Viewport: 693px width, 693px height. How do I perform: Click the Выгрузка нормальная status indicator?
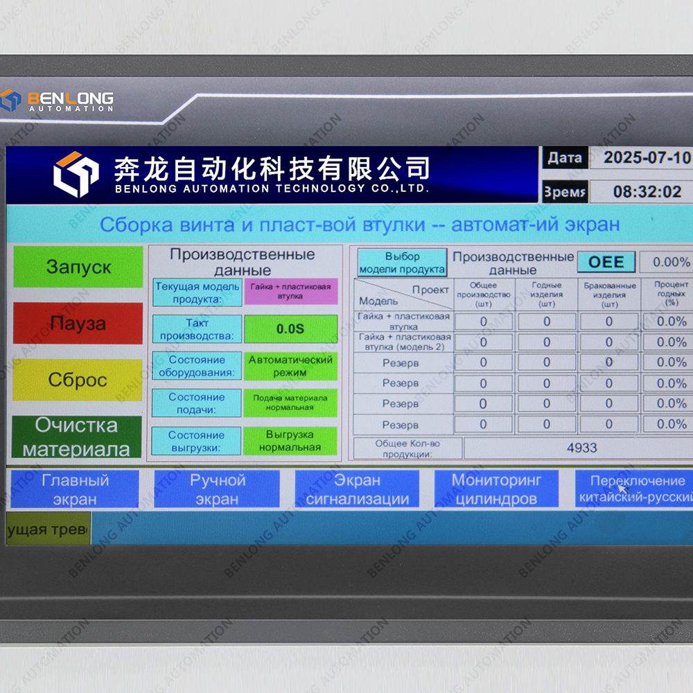(290, 441)
